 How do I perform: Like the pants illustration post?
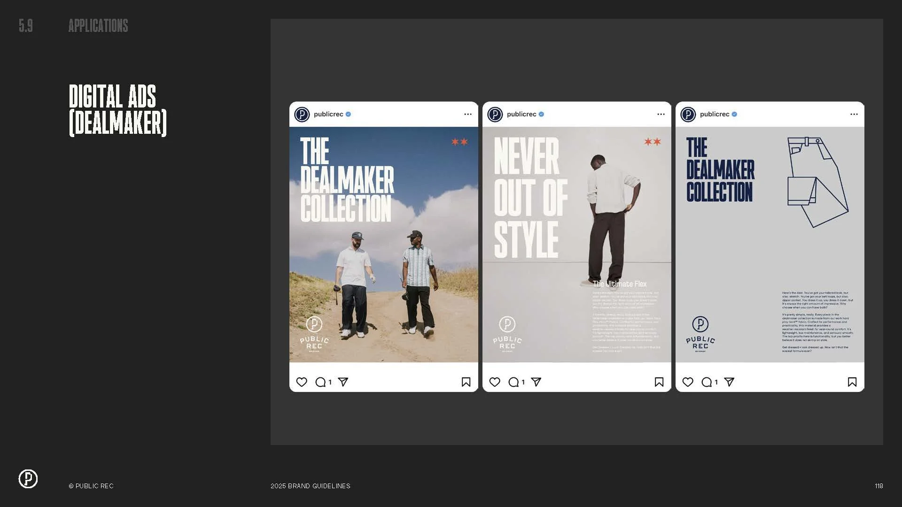click(x=688, y=382)
